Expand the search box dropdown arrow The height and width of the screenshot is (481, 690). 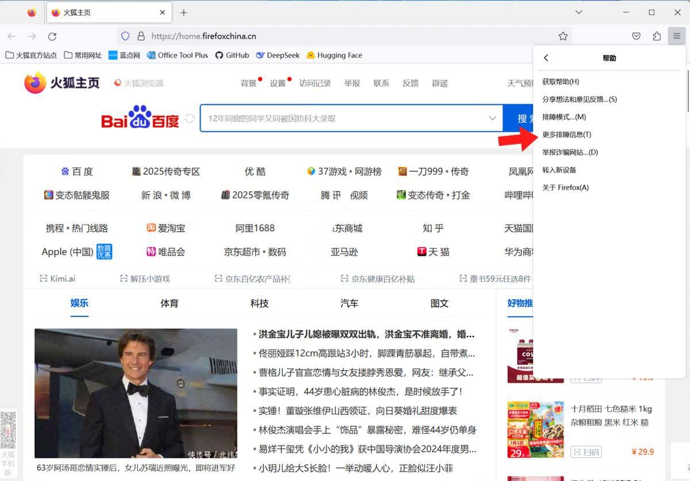(492, 118)
